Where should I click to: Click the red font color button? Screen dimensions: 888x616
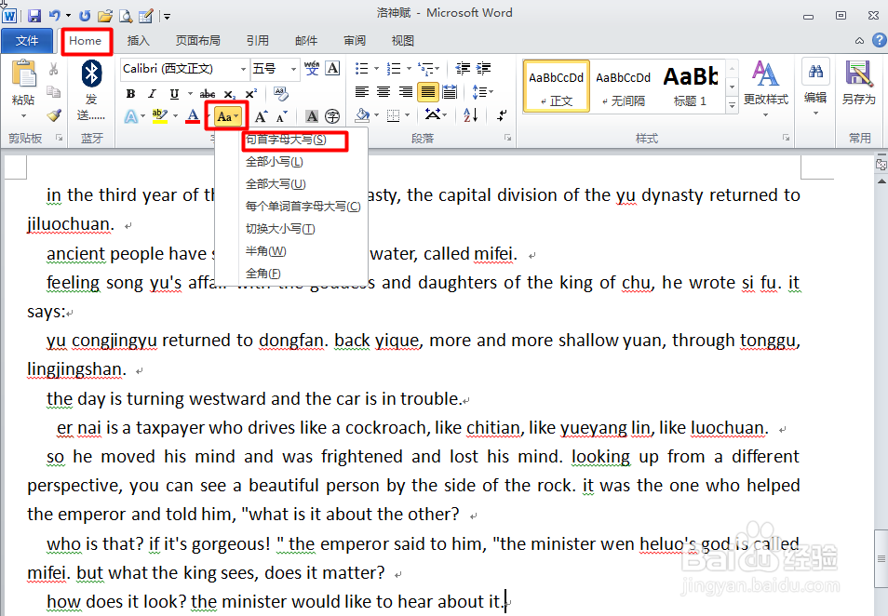point(193,116)
